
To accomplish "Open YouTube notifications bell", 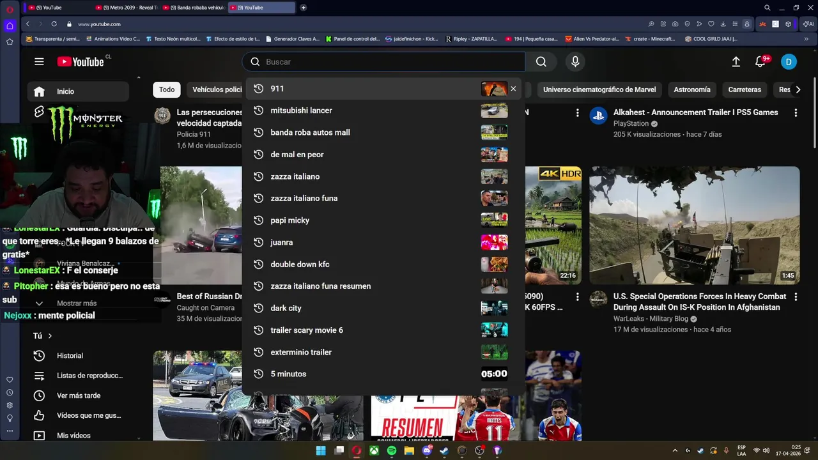I will (760, 62).
